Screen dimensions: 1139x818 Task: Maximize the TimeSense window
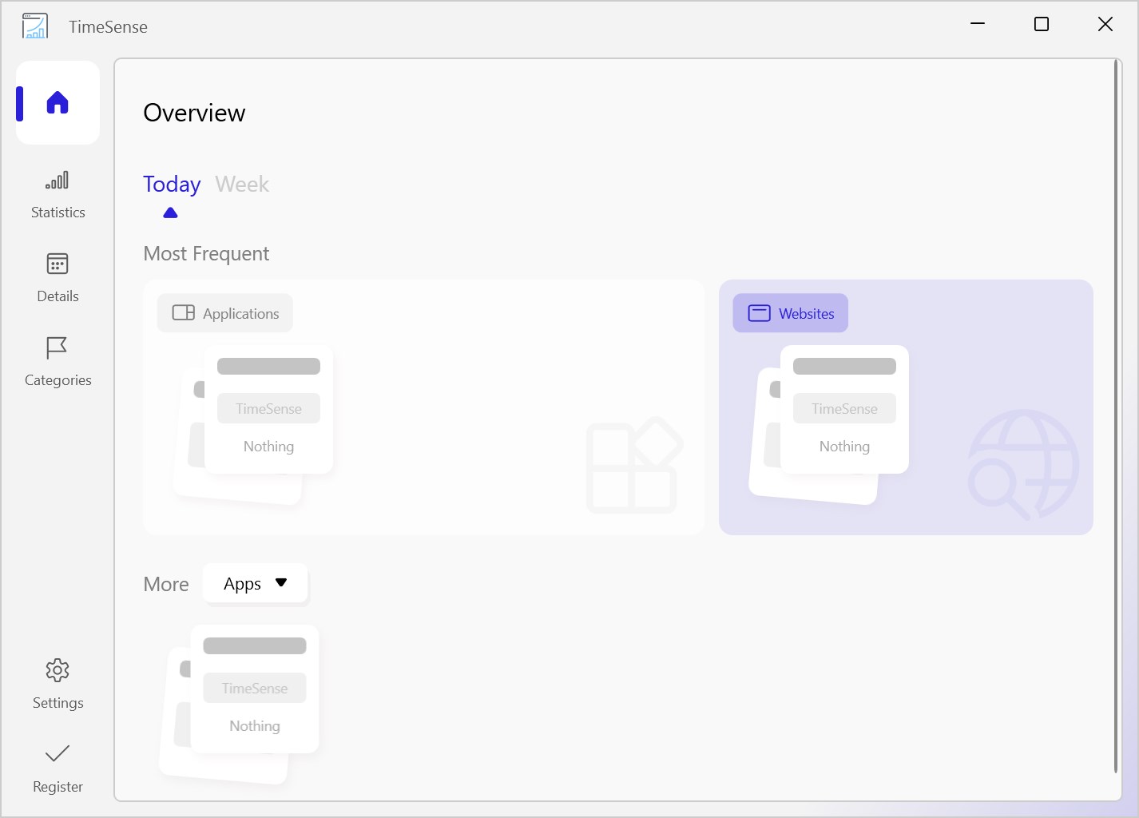pos(1042,25)
